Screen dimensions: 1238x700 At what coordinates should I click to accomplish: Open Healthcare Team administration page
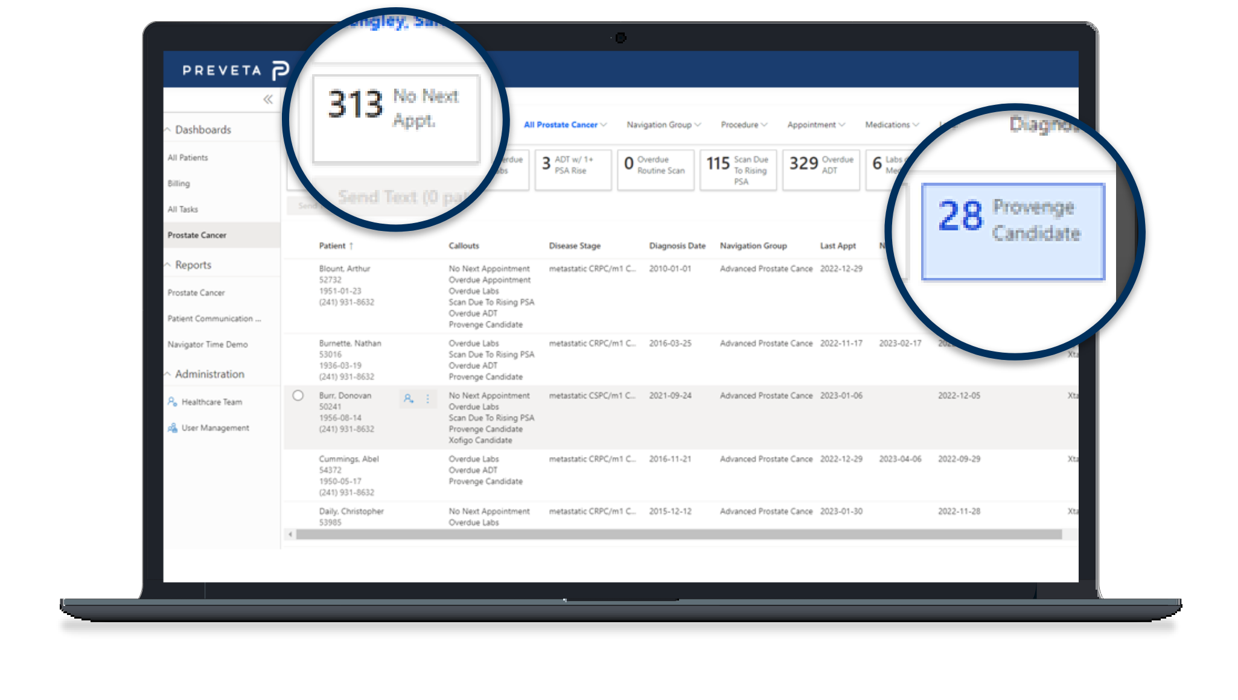coord(212,402)
